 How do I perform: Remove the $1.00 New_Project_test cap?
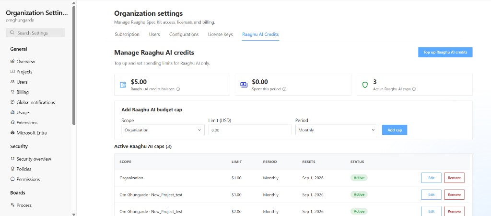(x=455, y=194)
